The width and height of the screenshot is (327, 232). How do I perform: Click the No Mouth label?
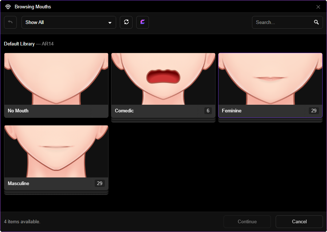pos(18,111)
